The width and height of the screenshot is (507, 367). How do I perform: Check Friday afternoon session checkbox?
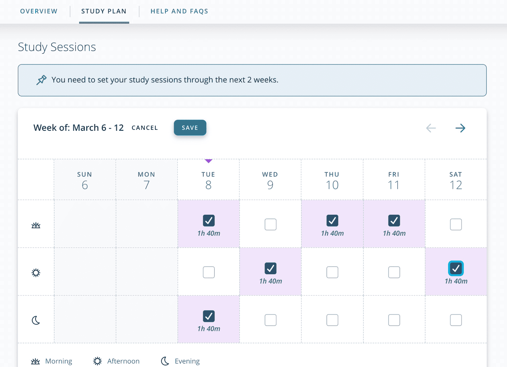click(394, 272)
